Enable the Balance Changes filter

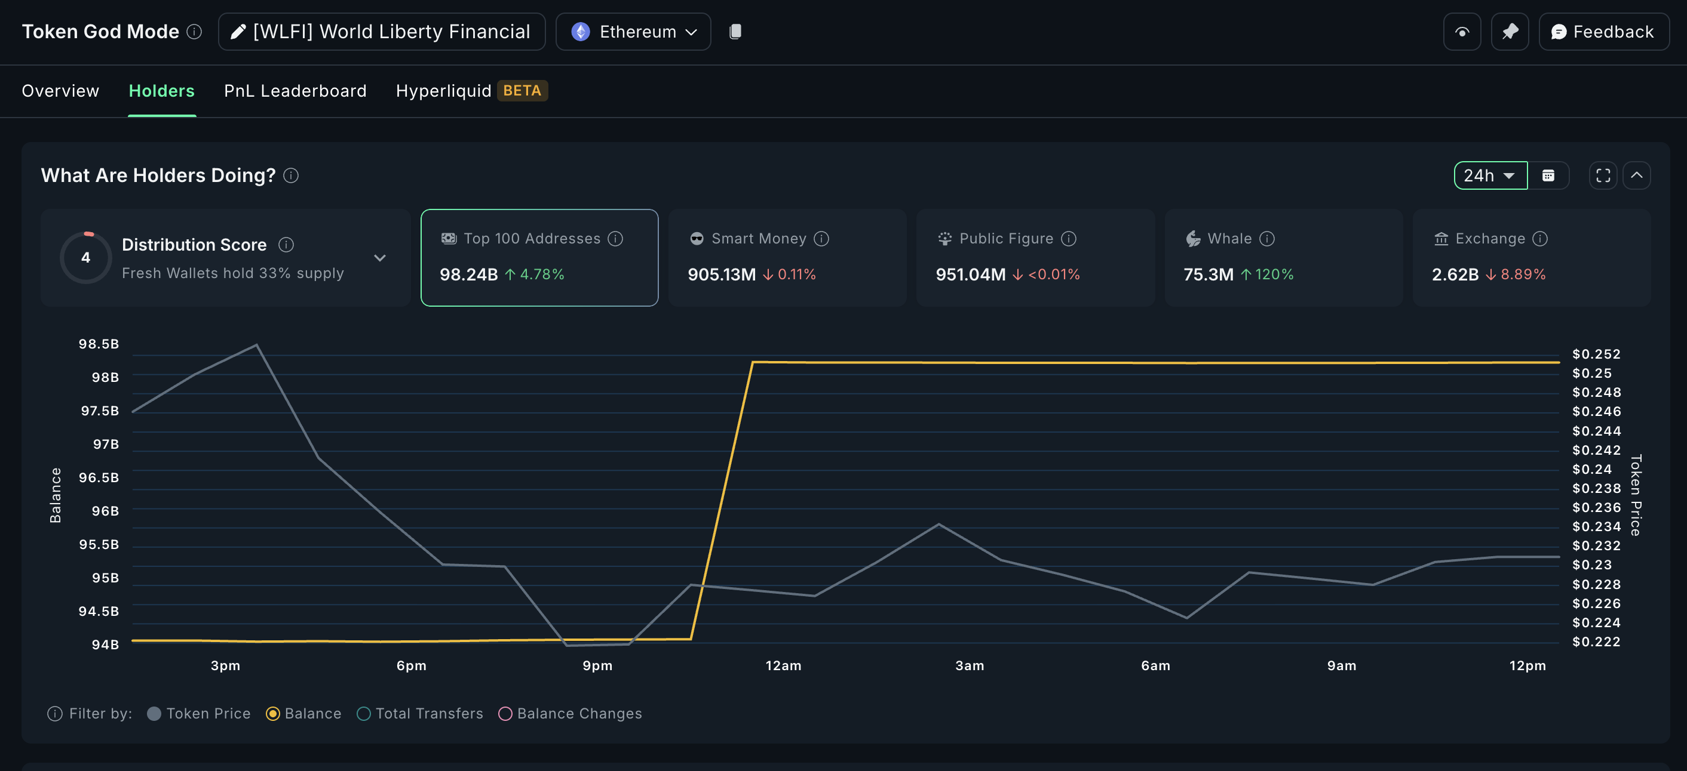505,714
